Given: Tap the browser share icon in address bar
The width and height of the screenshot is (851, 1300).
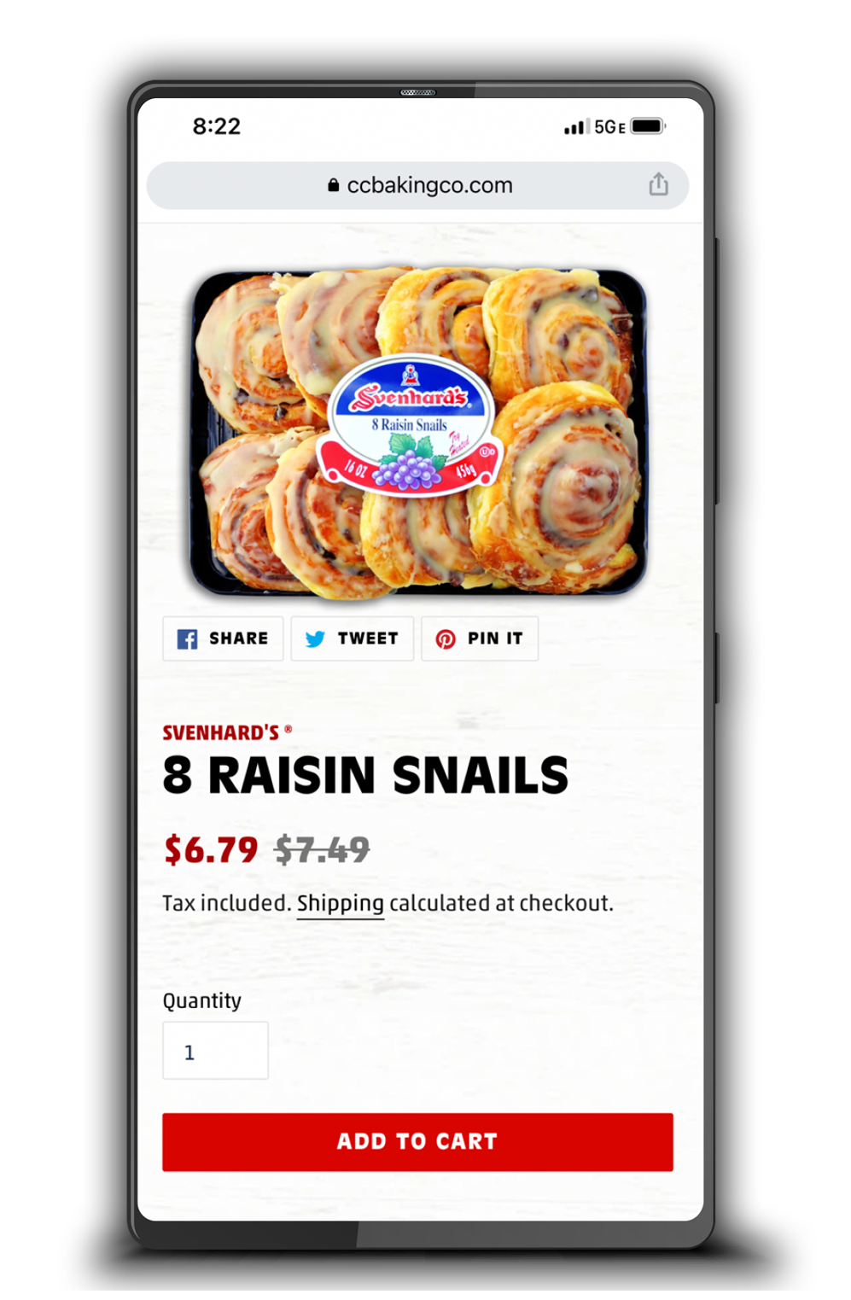Looking at the screenshot, I should click(658, 184).
